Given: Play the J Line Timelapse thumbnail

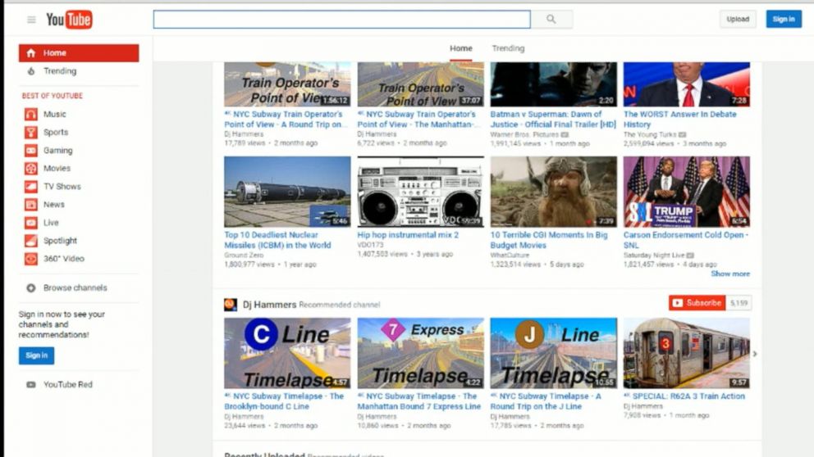Looking at the screenshot, I should pyautogui.click(x=553, y=353).
